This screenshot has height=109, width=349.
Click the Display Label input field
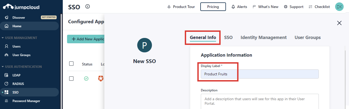click(260, 74)
